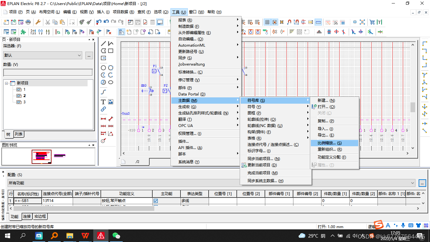This screenshot has height=242, width=430.
Task: Switch to the 列表 tab
Action: 19,134
